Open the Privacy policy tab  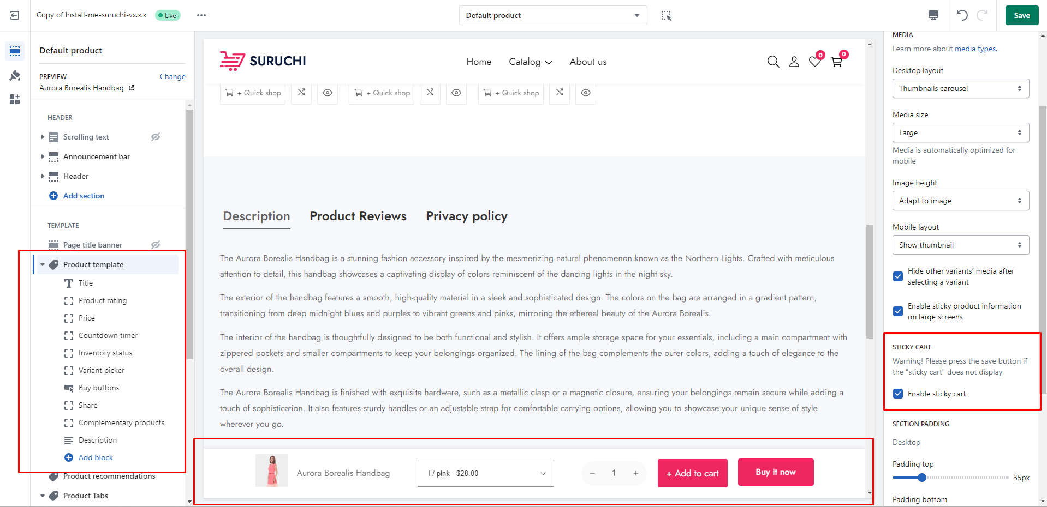[x=466, y=216]
